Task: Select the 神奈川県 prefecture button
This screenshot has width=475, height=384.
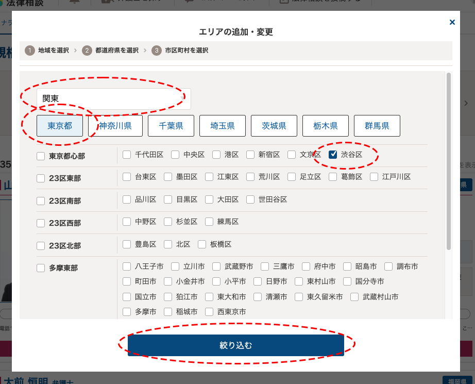Action: (x=115, y=126)
